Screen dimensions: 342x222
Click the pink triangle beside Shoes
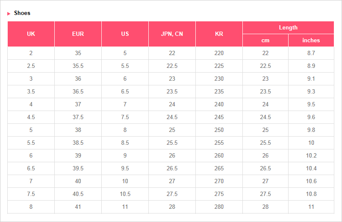pos(9,13)
